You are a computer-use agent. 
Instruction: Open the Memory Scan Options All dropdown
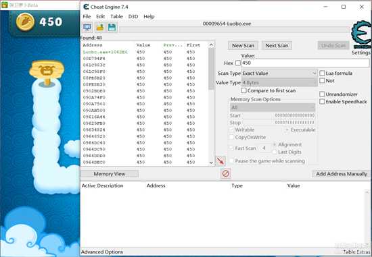(x=273, y=107)
